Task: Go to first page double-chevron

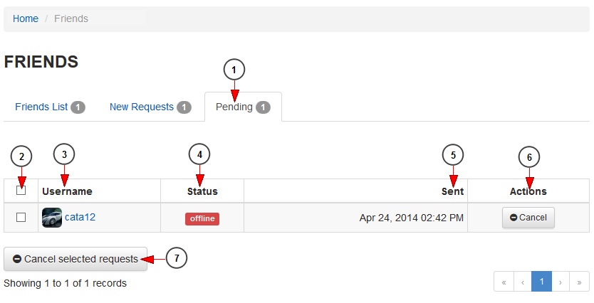Action: (x=504, y=282)
